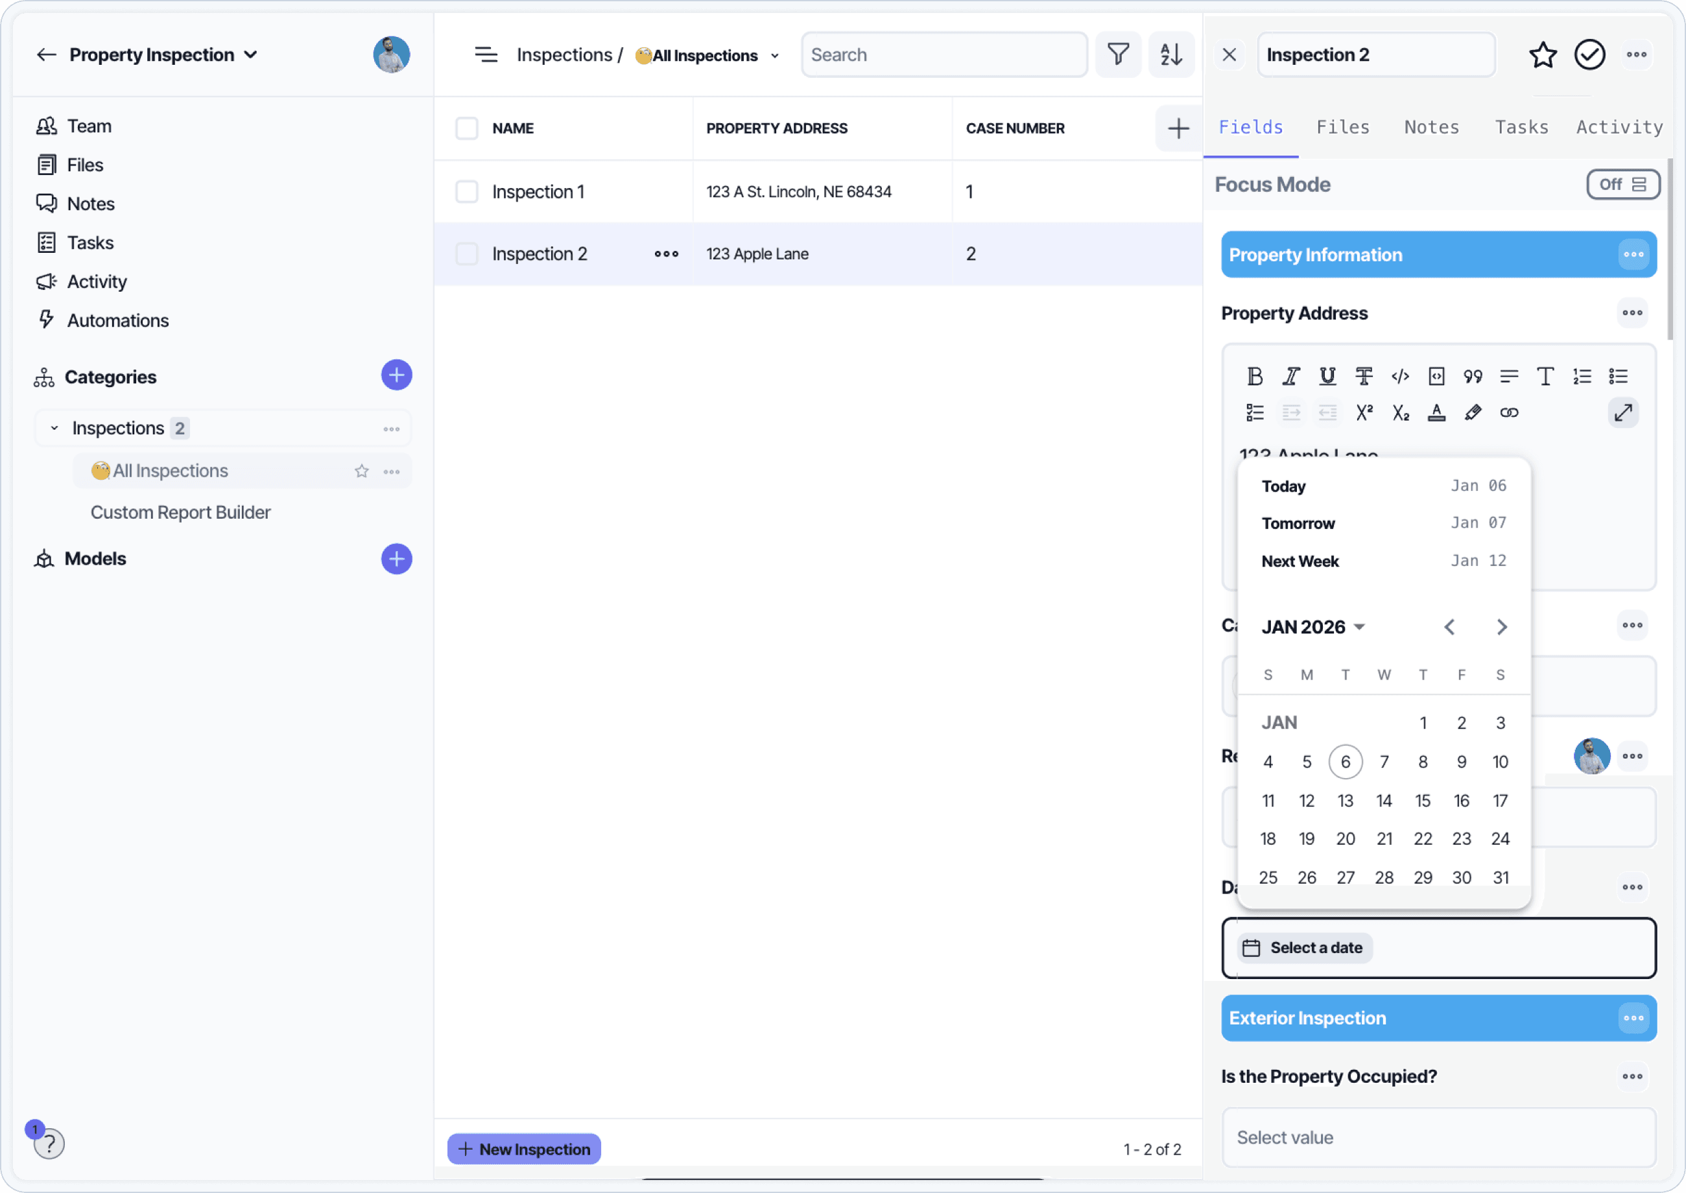The height and width of the screenshot is (1193, 1686).
Task: Tick the select-all checkbox in the header
Action: 466,128
